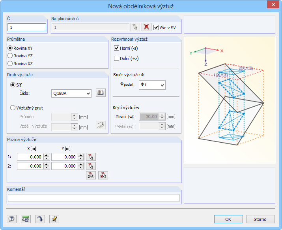
Task: Select the Výztužný prut option
Action: pyautogui.click(x=13, y=108)
